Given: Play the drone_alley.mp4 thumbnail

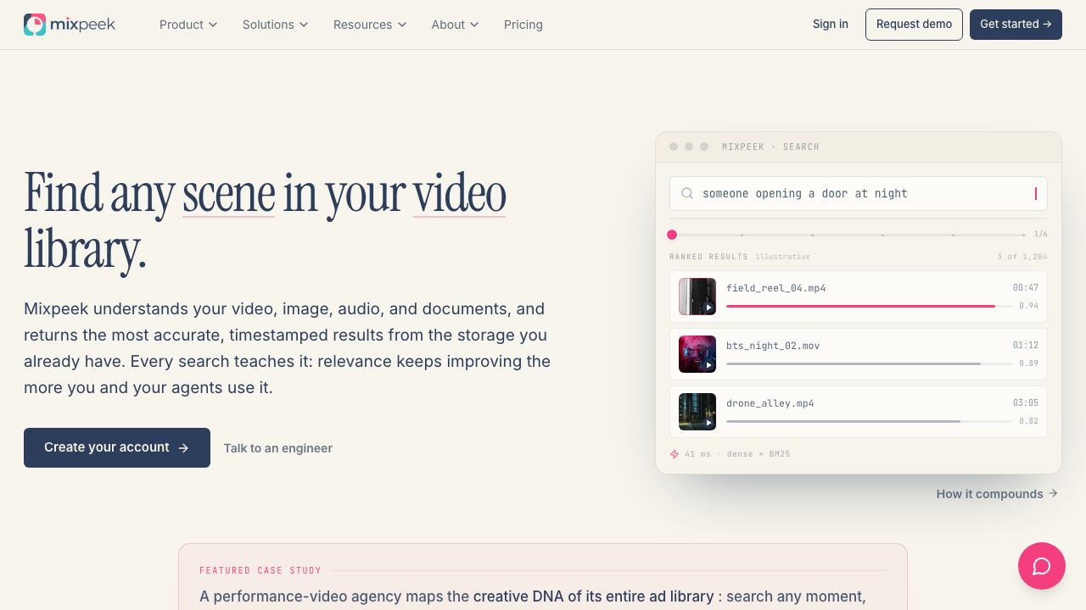Looking at the screenshot, I should point(697,412).
